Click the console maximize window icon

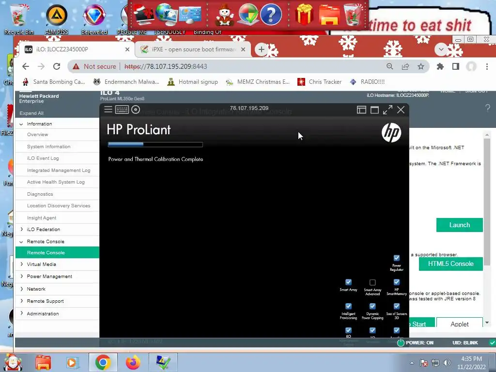pos(374,110)
